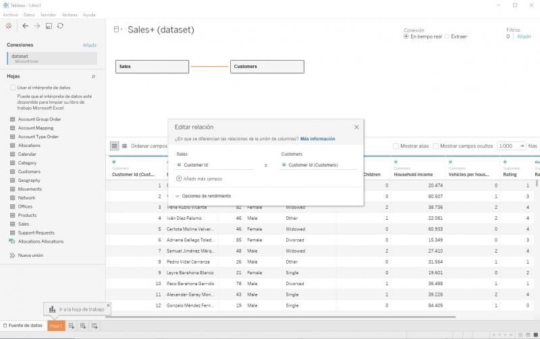Open the Ventana menu

click(70, 15)
